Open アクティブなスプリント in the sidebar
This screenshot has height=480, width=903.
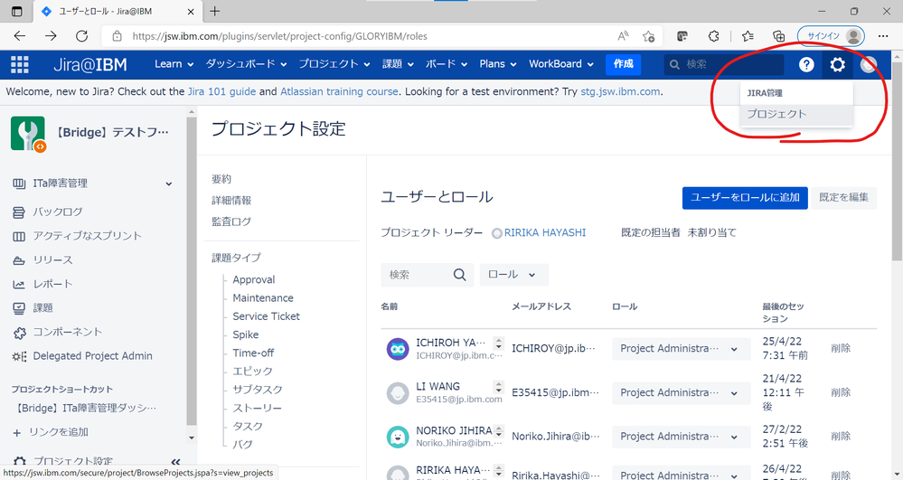click(x=87, y=236)
